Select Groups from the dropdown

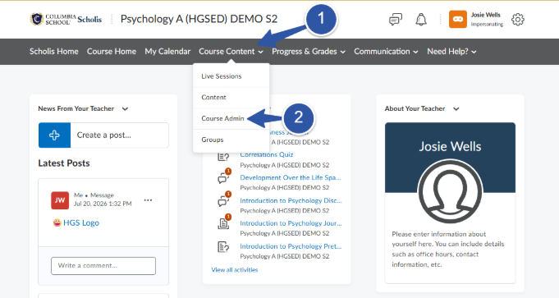click(x=231, y=140)
